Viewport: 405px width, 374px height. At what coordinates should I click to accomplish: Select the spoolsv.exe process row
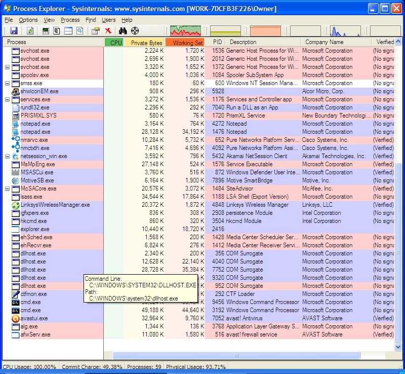pyautogui.click(x=198, y=76)
